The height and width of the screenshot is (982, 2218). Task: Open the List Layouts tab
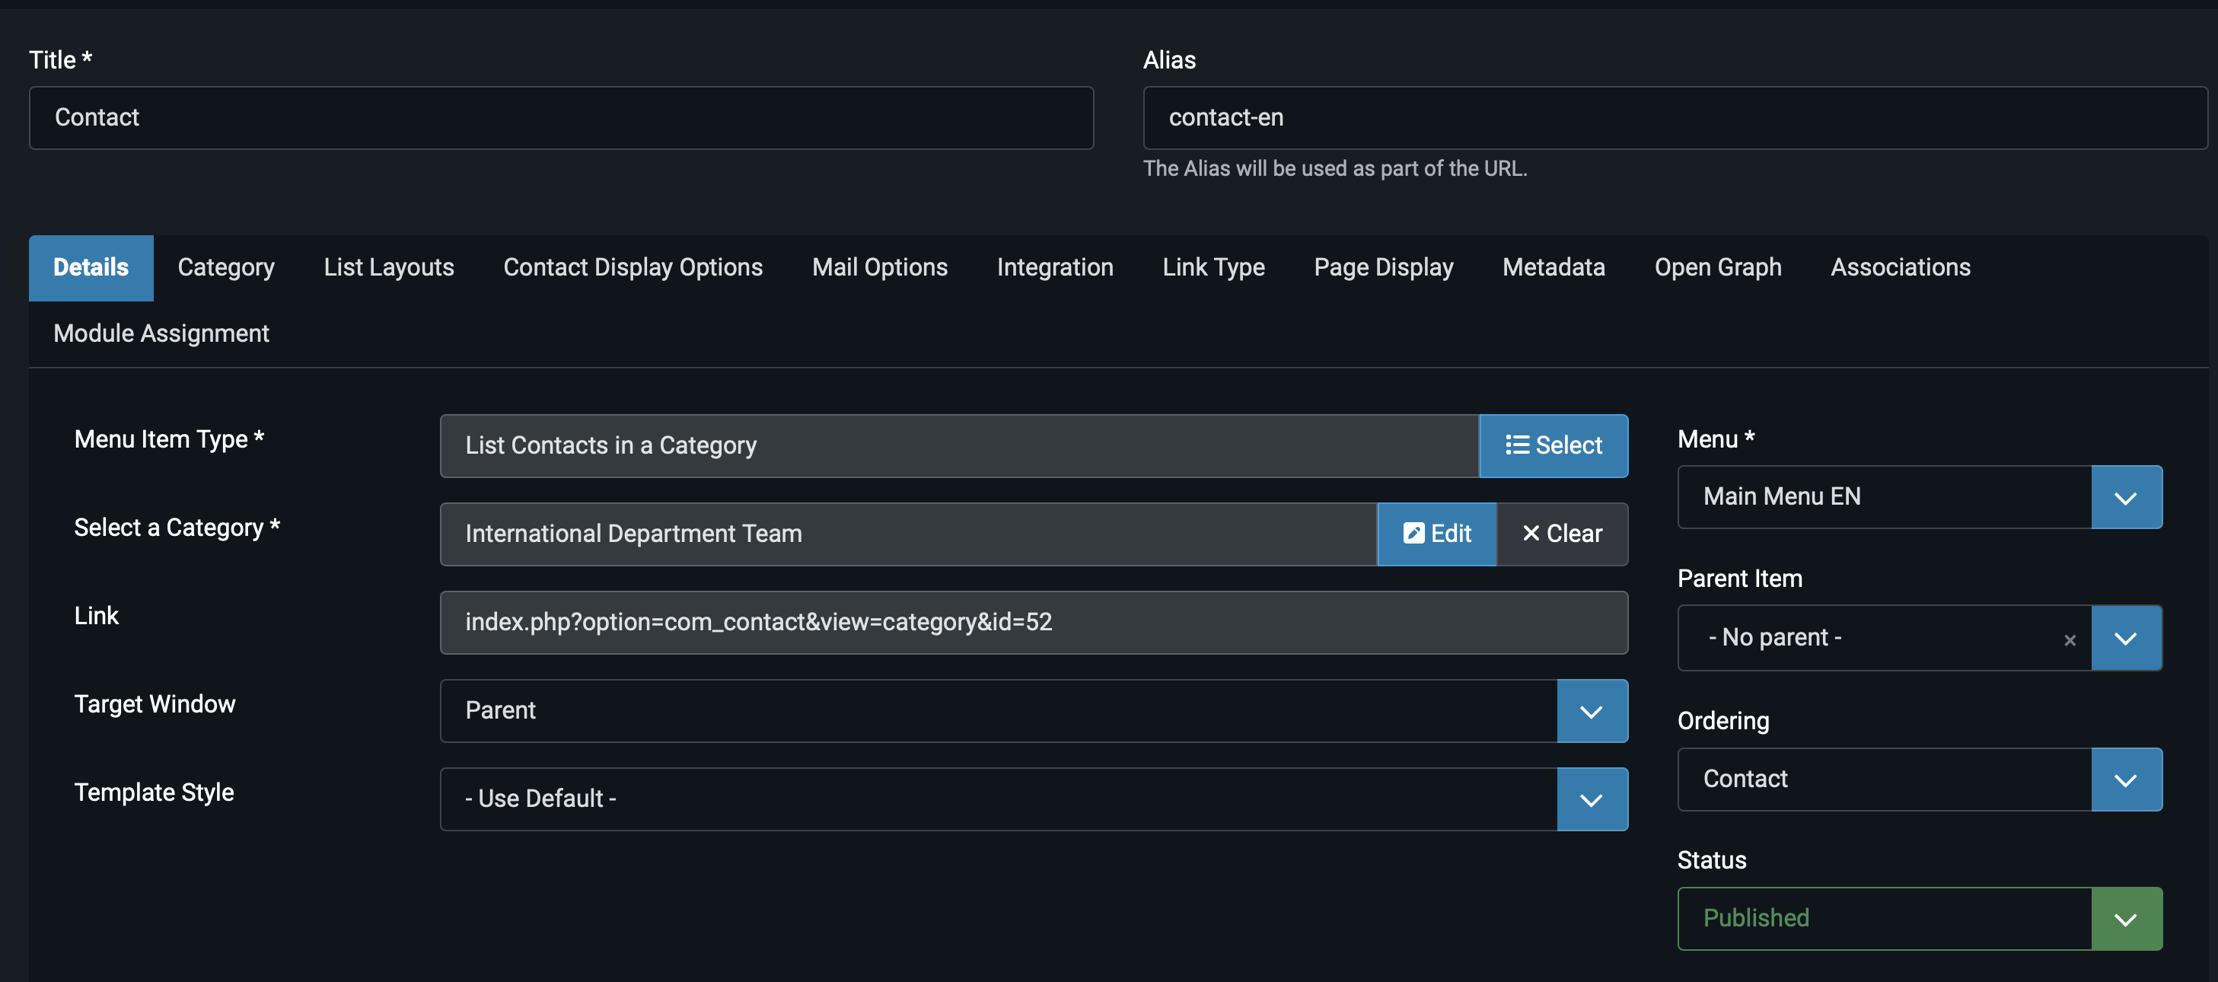[388, 268]
